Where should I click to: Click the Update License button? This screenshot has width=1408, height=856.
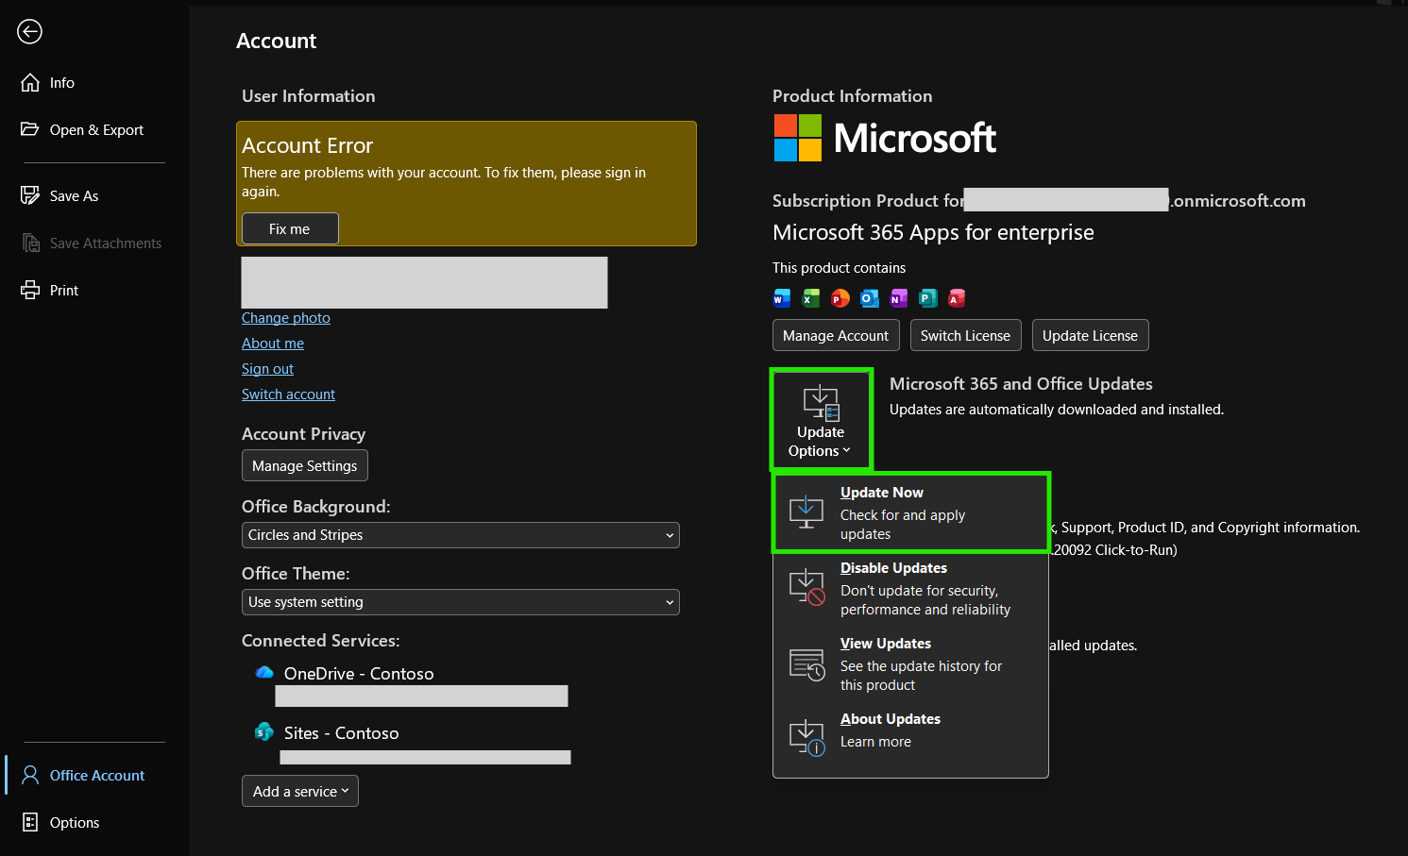pos(1090,336)
